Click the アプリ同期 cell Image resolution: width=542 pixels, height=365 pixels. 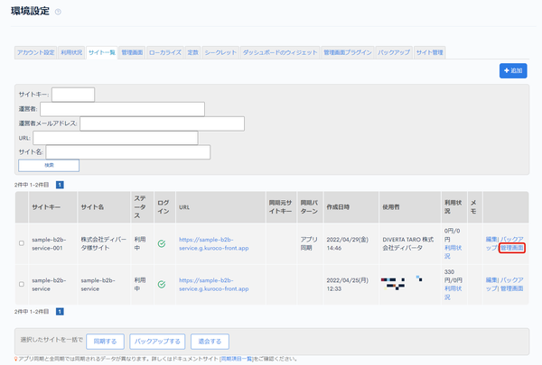(x=309, y=243)
